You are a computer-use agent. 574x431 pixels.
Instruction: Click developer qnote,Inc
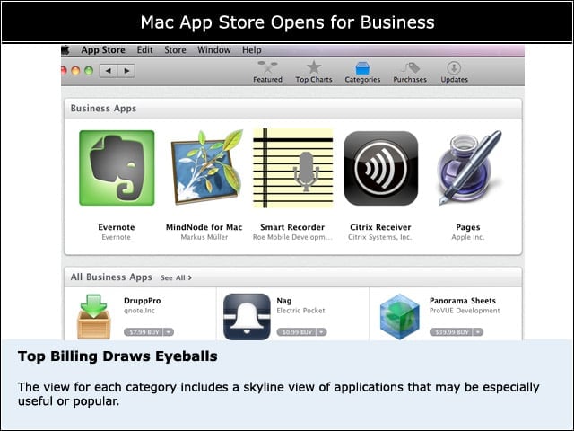coord(139,311)
